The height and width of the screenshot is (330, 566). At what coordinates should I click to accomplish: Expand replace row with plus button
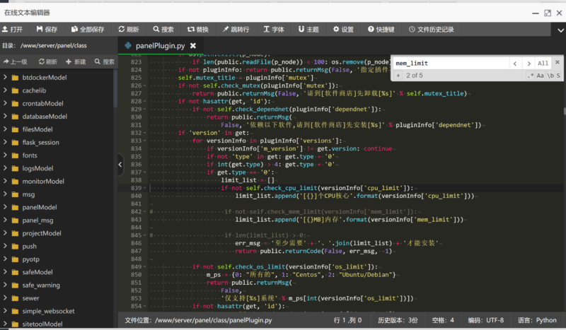pyautogui.click(x=399, y=75)
